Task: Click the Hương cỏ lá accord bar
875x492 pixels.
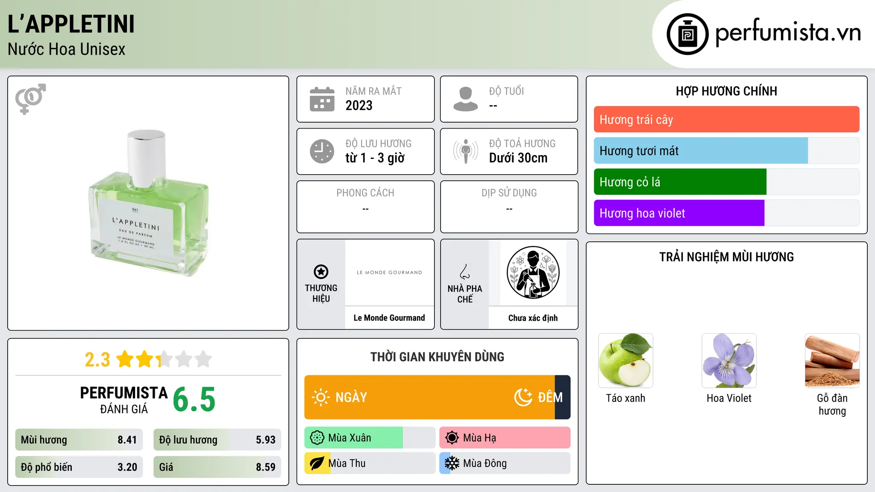Action: coord(726,182)
